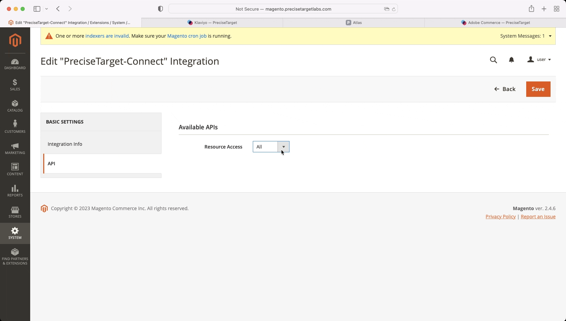This screenshot has height=321, width=566.
Task: Reload the page
Action: tap(394, 9)
